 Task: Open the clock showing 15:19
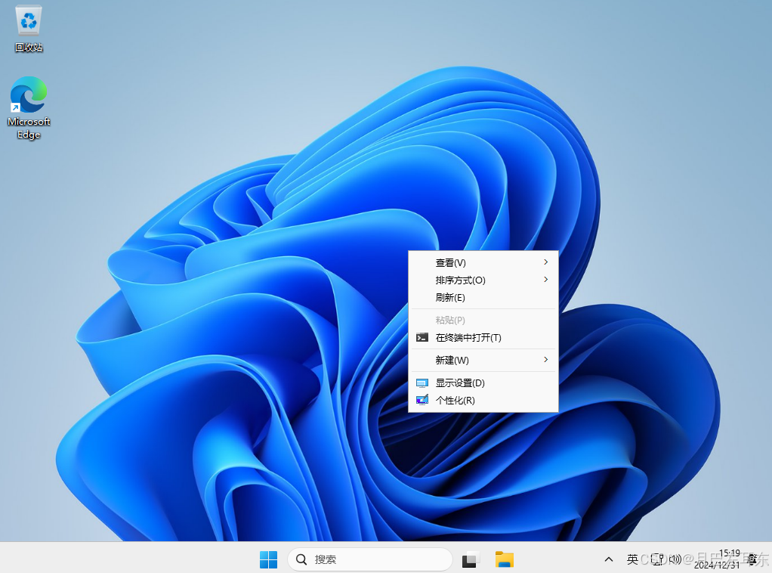(x=729, y=553)
